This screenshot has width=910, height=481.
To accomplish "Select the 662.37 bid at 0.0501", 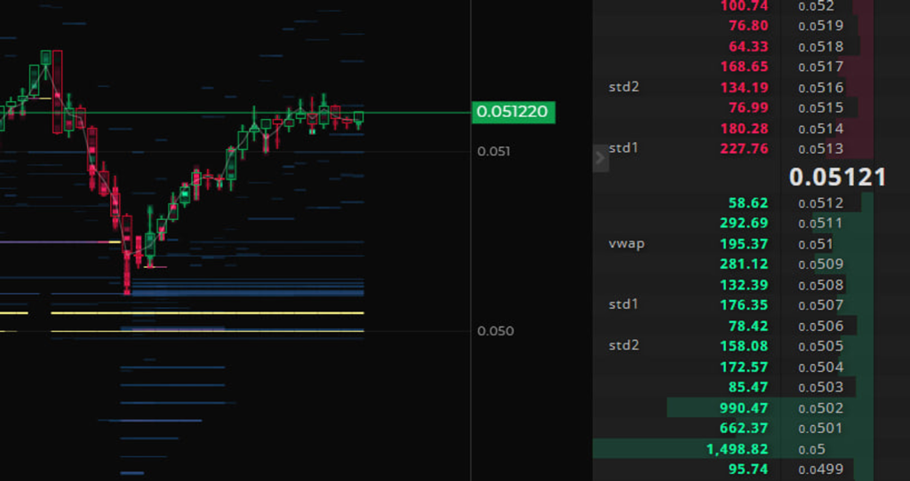I will 745,429.
